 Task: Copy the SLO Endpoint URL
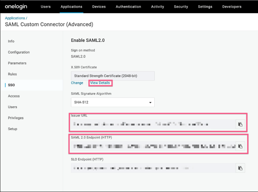240,168
